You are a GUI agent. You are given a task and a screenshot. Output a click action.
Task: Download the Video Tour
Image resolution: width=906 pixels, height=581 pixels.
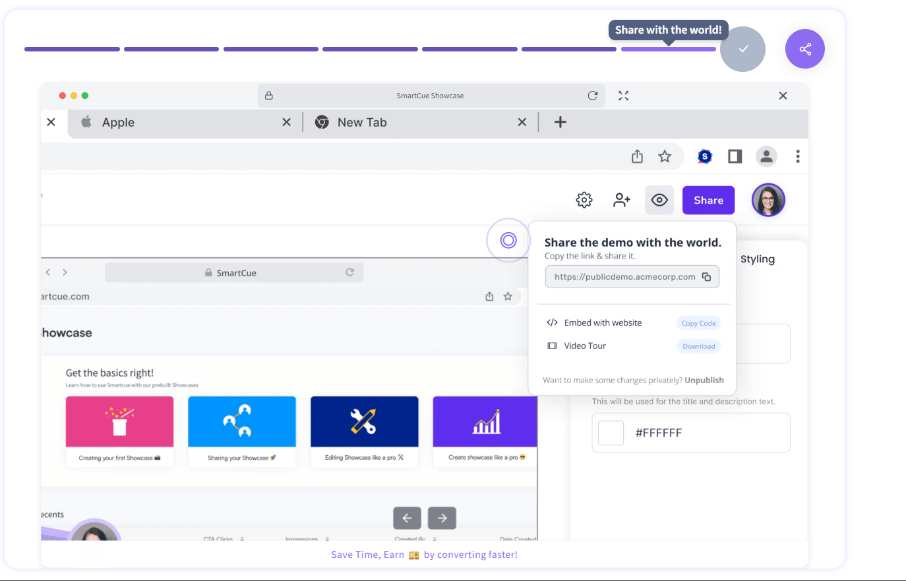pos(698,346)
